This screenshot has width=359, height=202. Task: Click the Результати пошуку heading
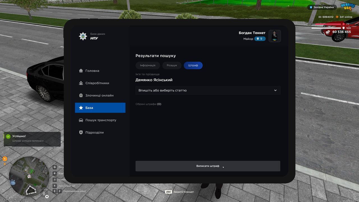(x=156, y=56)
